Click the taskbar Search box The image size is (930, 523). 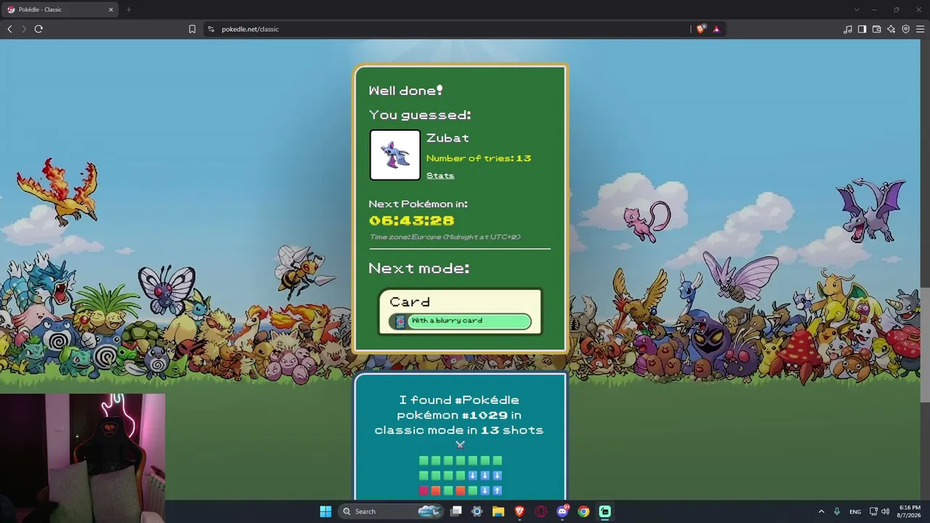click(x=392, y=511)
